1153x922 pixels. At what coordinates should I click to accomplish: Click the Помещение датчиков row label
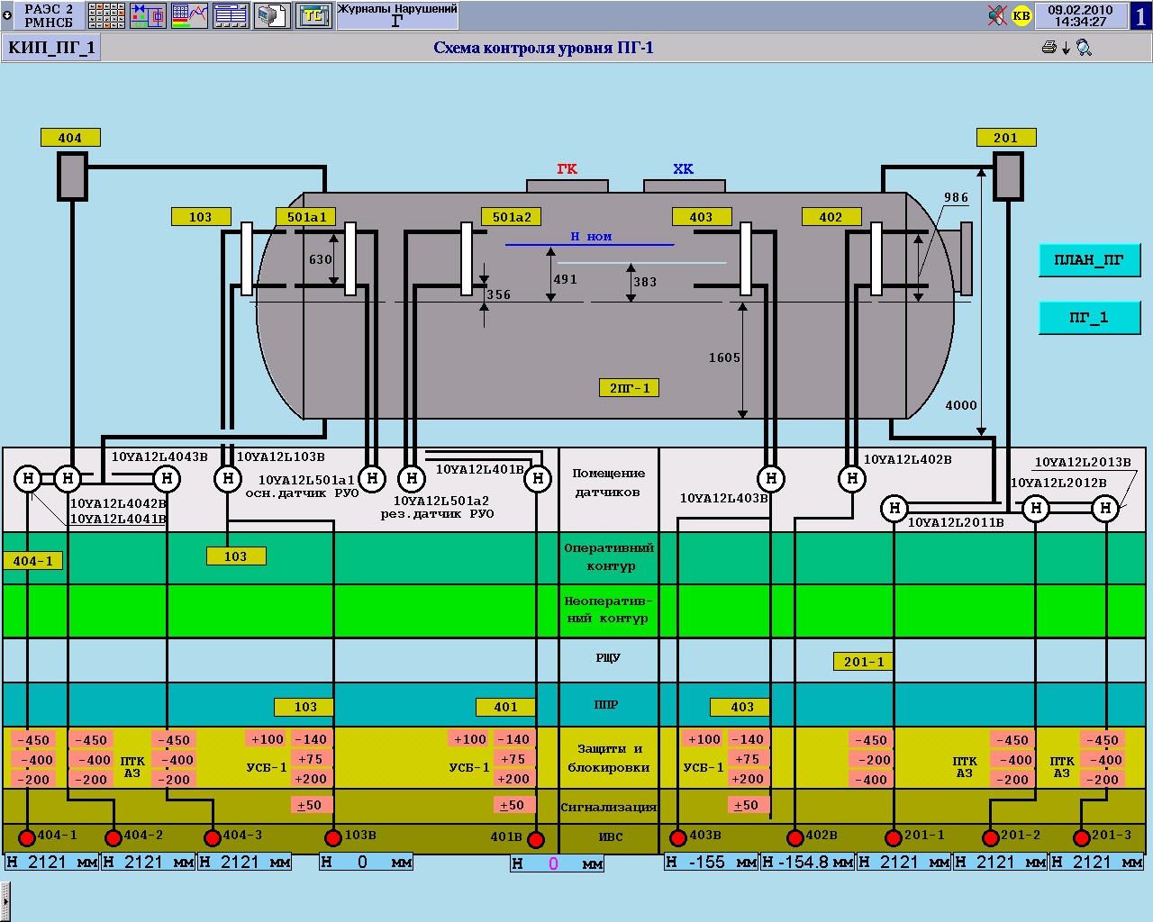pos(609,483)
